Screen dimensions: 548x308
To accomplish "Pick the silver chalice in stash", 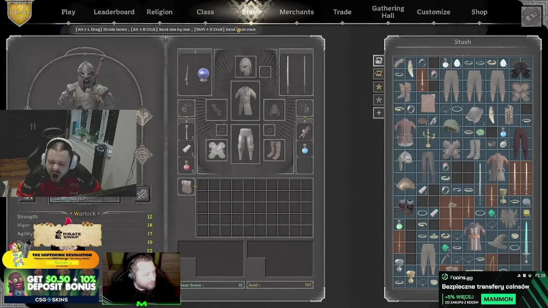I will (399, 265).
